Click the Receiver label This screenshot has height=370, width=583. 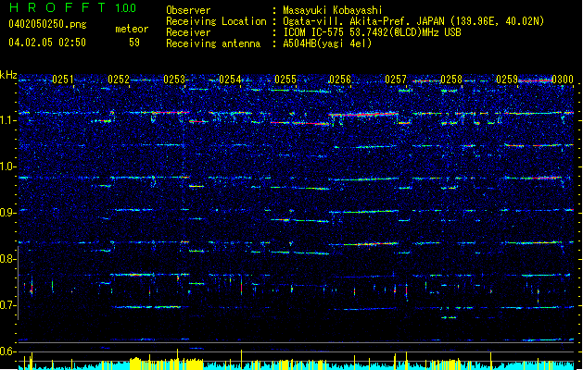188,32
